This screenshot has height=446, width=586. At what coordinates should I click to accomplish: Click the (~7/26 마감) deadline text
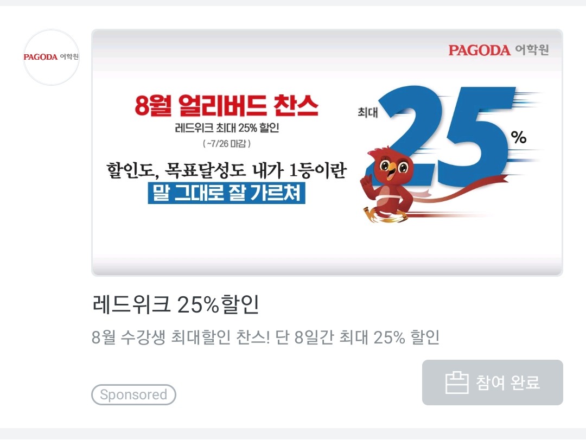(x=226, y=144)
